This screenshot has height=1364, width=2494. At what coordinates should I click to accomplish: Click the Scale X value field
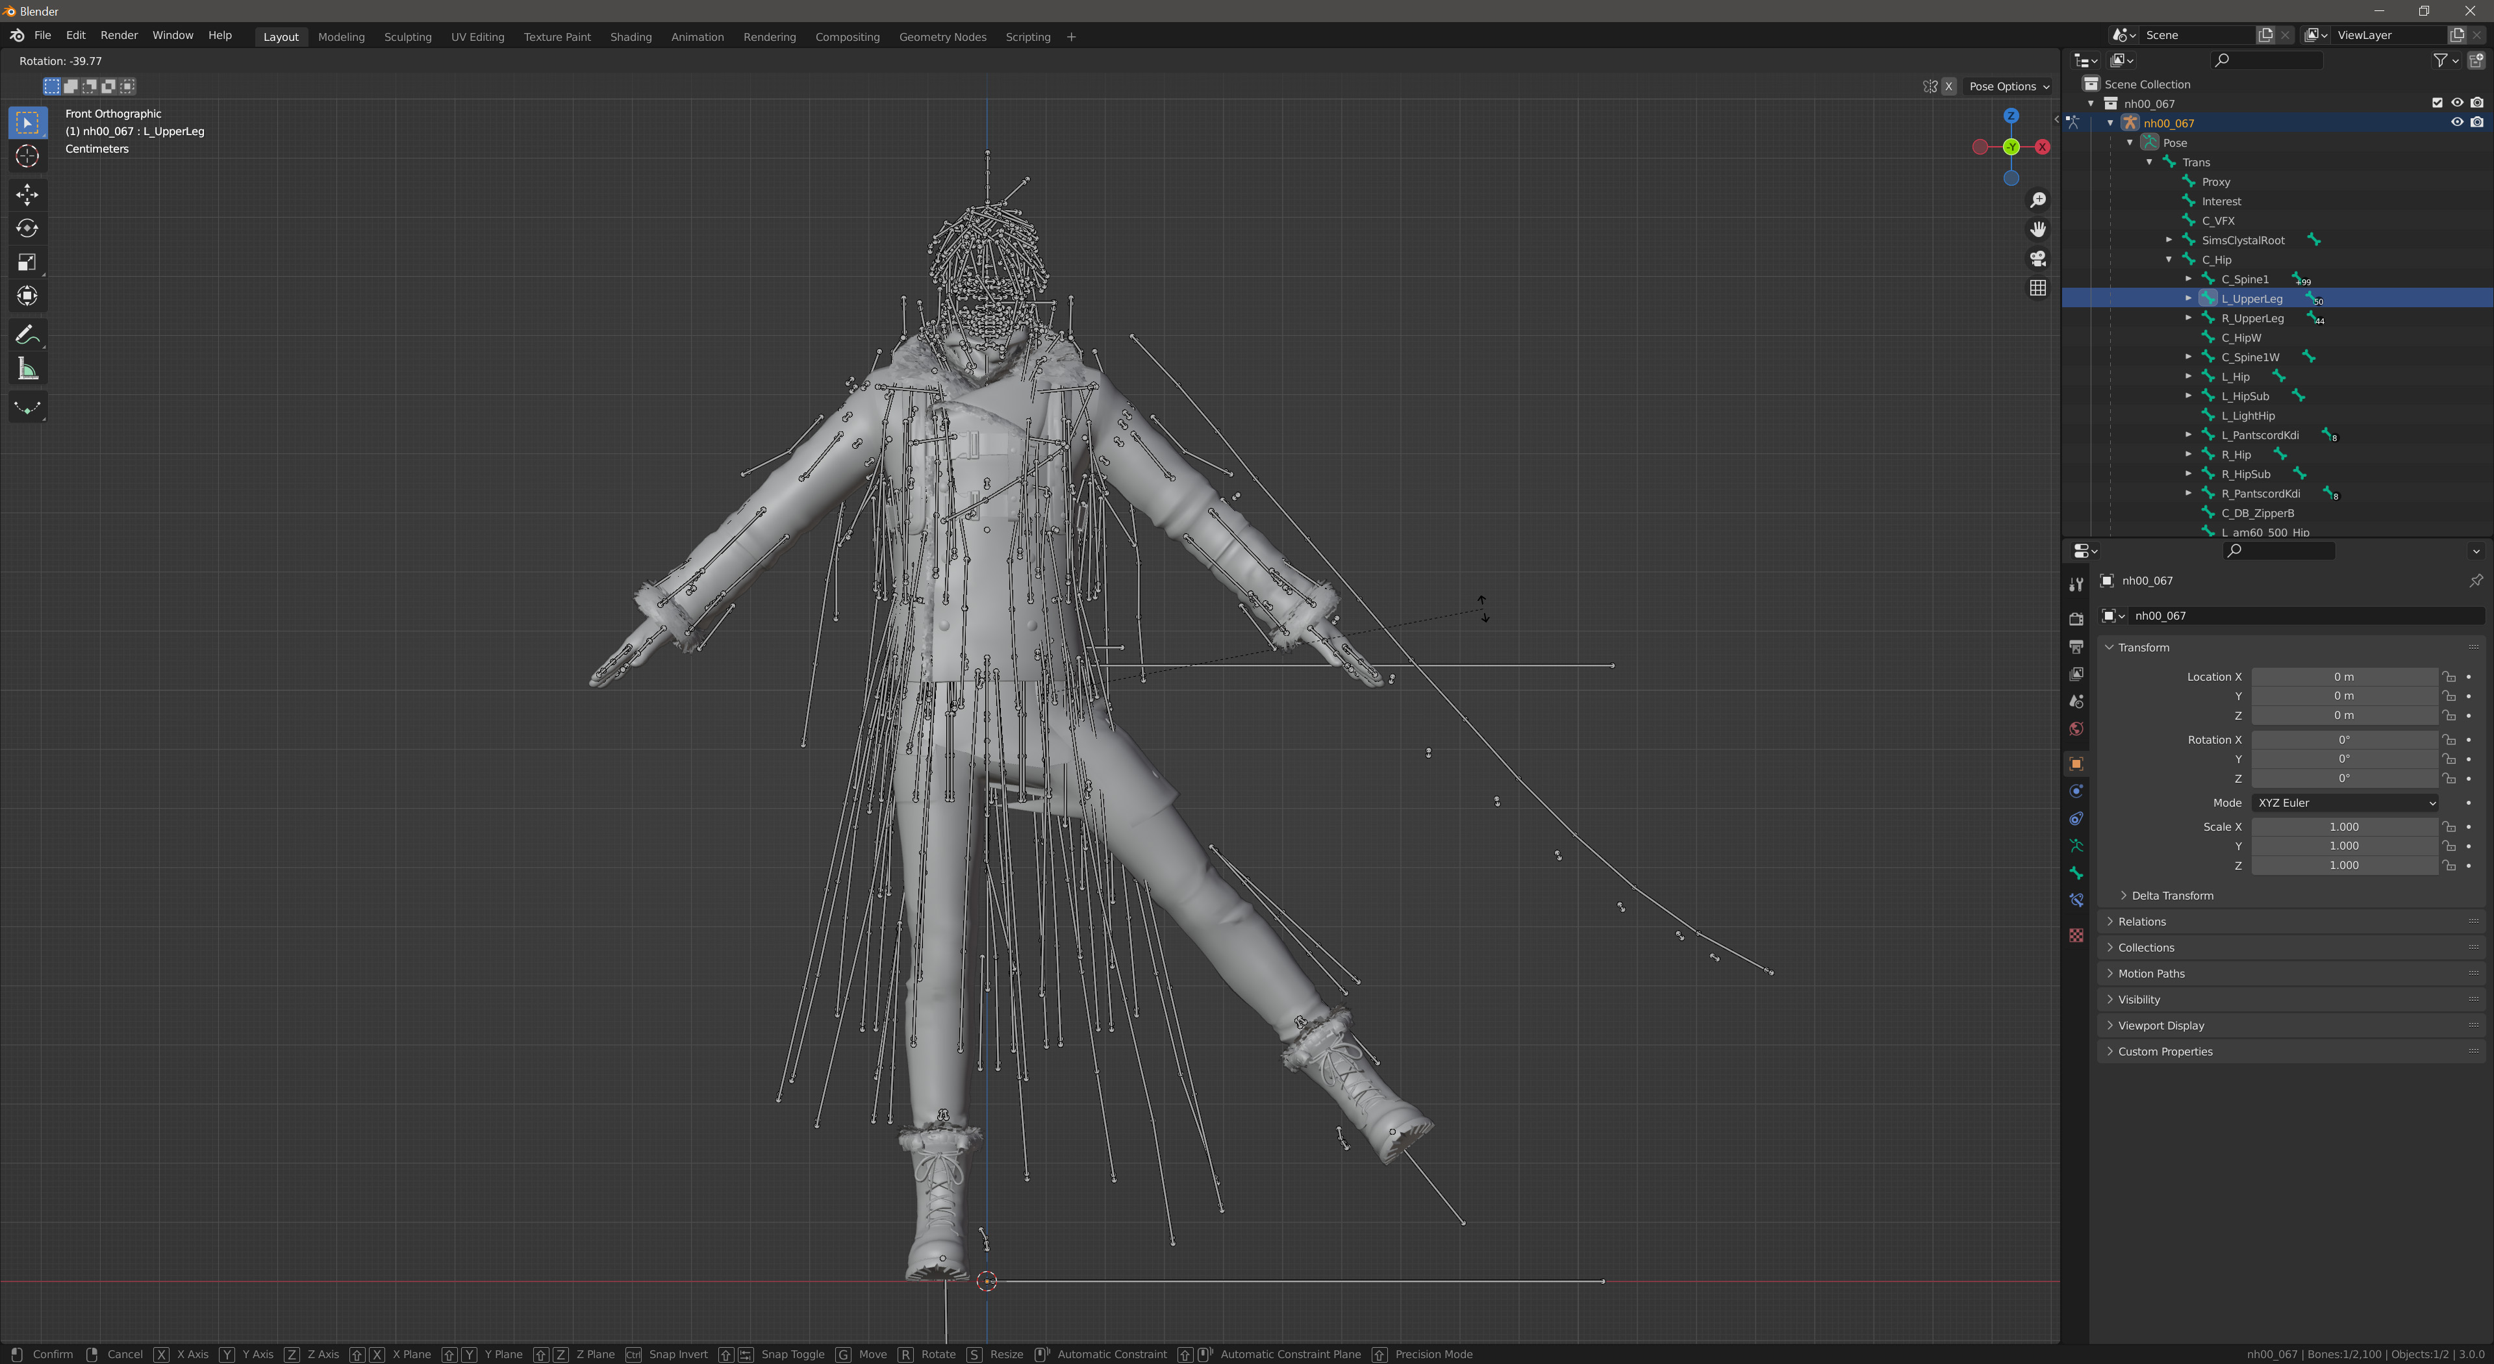[2343, 827]
